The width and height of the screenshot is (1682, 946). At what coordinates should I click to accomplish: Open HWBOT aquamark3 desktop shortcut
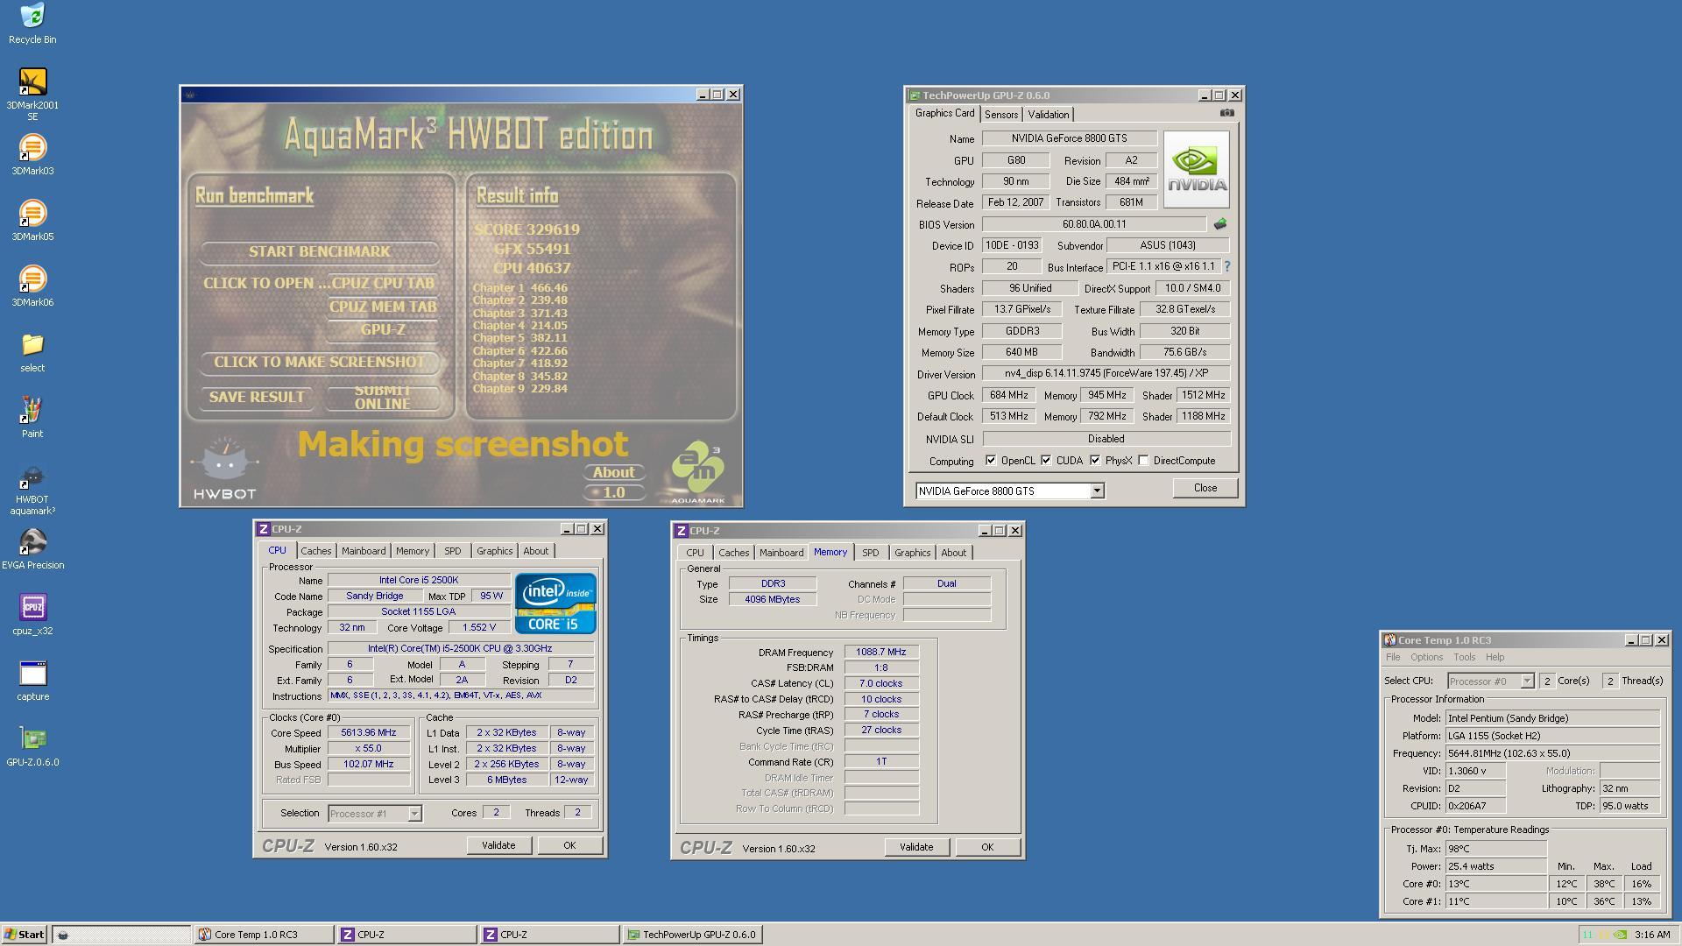32,490
